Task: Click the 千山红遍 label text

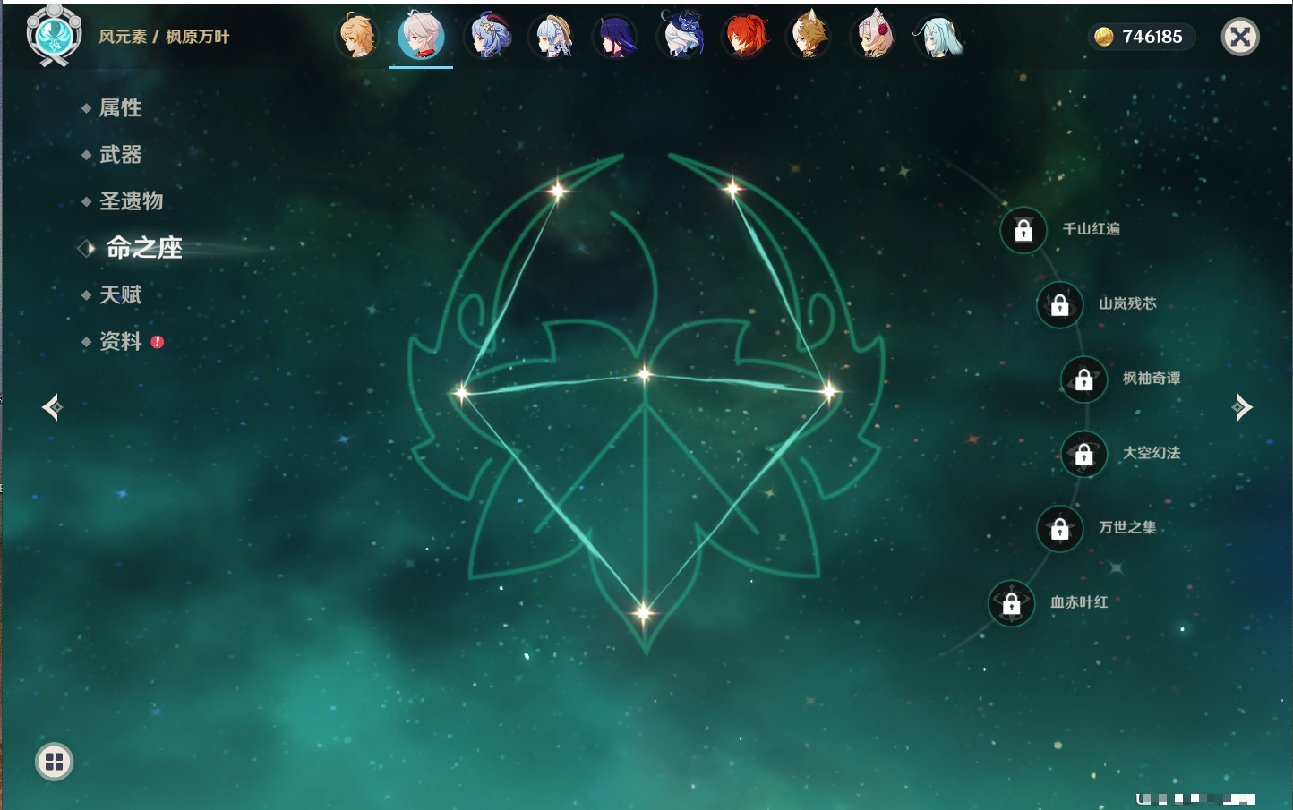Action: click(x=1092, y=229)
